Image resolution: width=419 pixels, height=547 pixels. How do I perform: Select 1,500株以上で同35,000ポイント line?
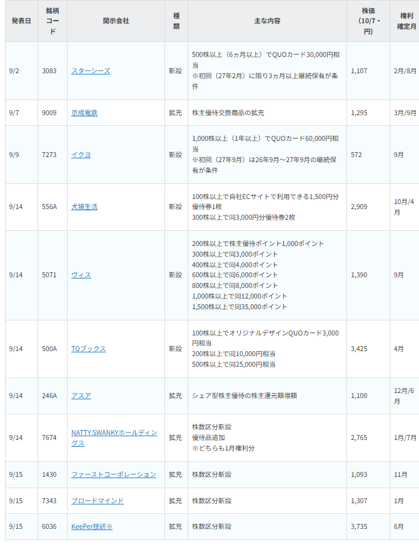[x=240, y=307]
